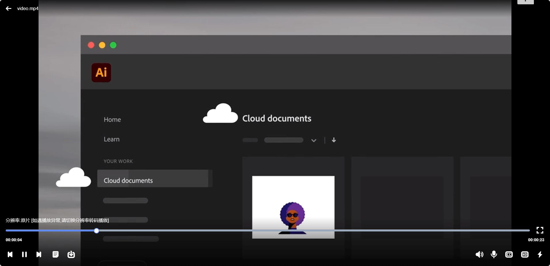Image resolution: width=550 pixels, height=266 pixels.
Task: Download the video with the download icon
Action: [x=71, y=254]
